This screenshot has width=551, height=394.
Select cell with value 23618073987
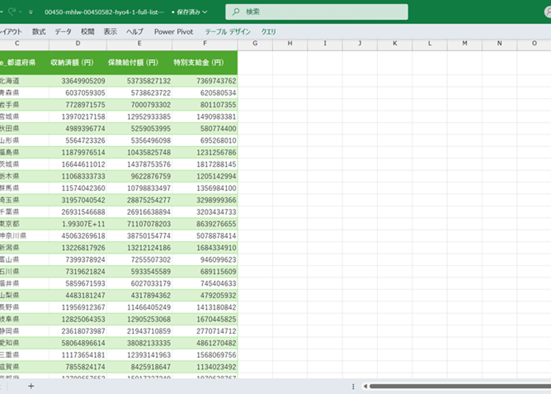[x=78, y=331]
